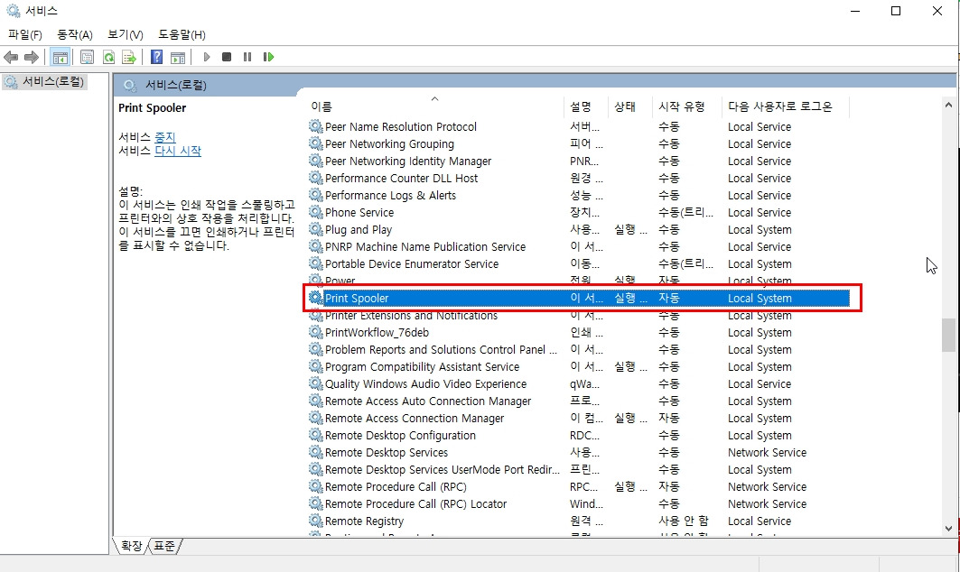
Task: Click the 다시 시작 service link
Action: [x=178, y=151]
